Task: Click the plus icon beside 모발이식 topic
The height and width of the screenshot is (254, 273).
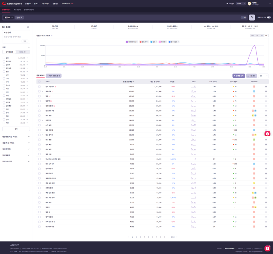Action: point(27,61)
